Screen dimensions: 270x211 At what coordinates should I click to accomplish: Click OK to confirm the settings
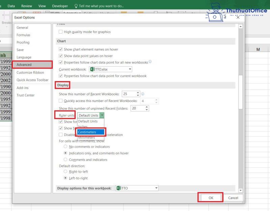point(211,198)
